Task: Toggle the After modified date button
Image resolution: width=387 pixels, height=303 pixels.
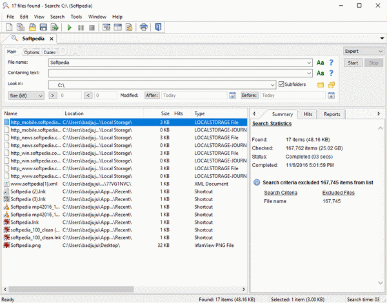Action: [x=152, y=95]
